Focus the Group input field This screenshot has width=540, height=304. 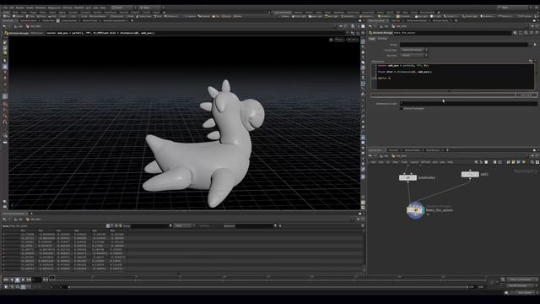pyautogui.click(x=464, y=45)
